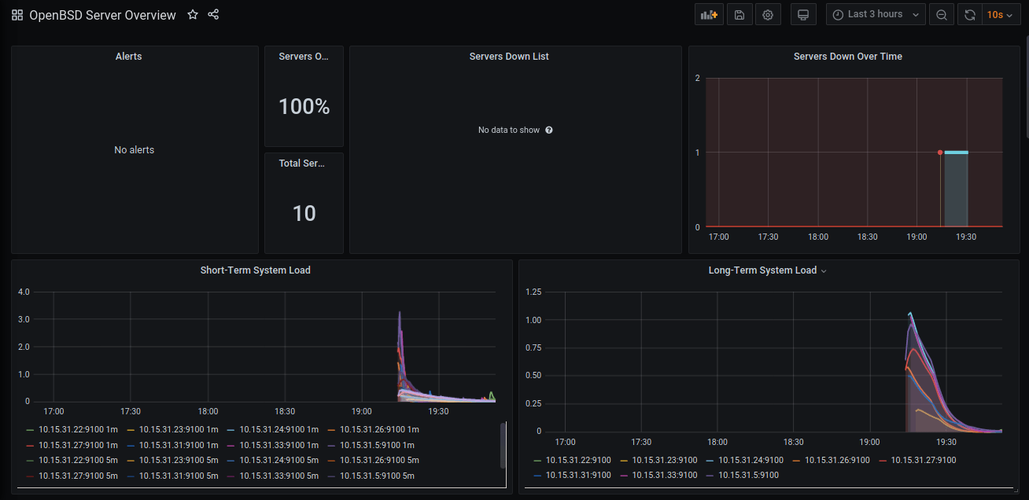Open dashboard settings

pos(768,14)
